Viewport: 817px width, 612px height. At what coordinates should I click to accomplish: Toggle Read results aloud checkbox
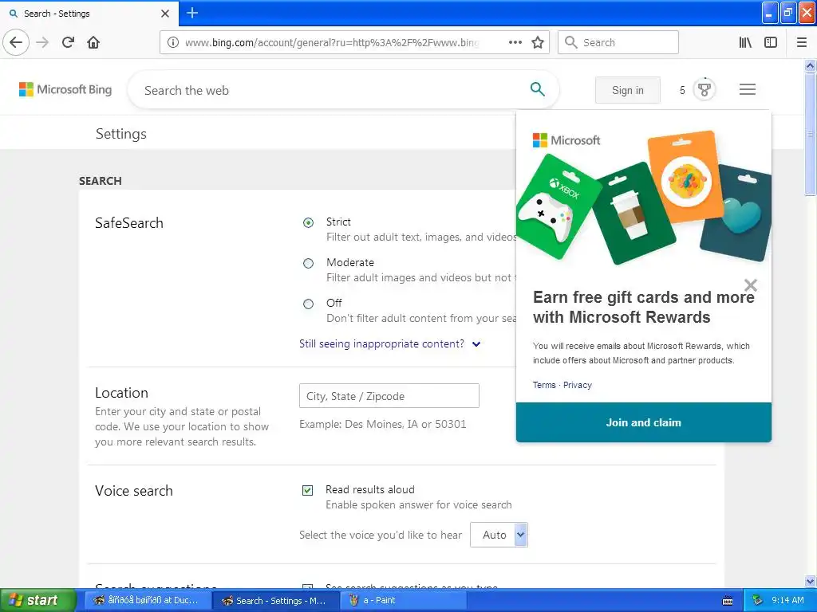pos(307,490)
